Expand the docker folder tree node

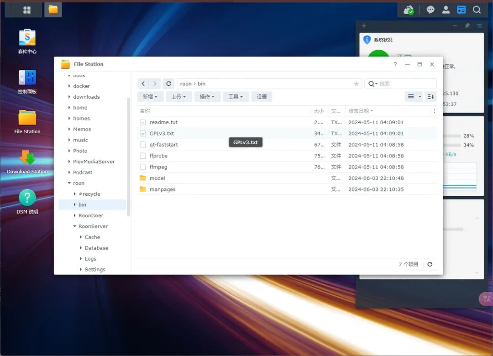click(x=69, y=86)
